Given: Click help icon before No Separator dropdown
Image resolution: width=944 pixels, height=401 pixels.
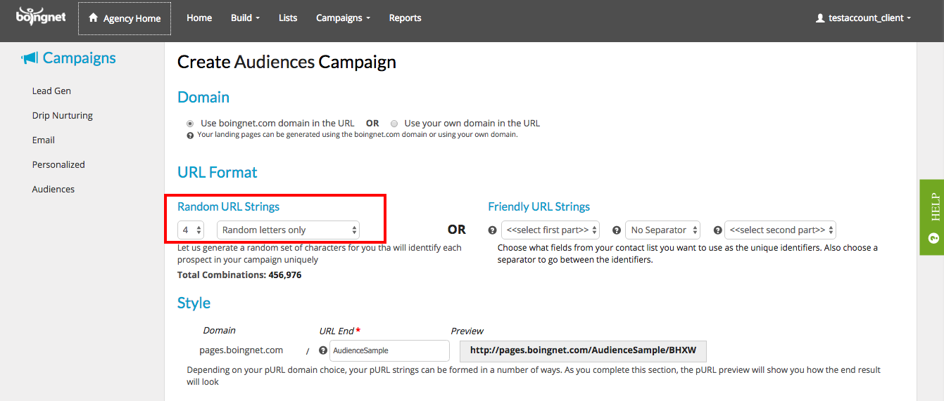Looking at the screenshot, I should pyautogui.click(x=616, y=230).
